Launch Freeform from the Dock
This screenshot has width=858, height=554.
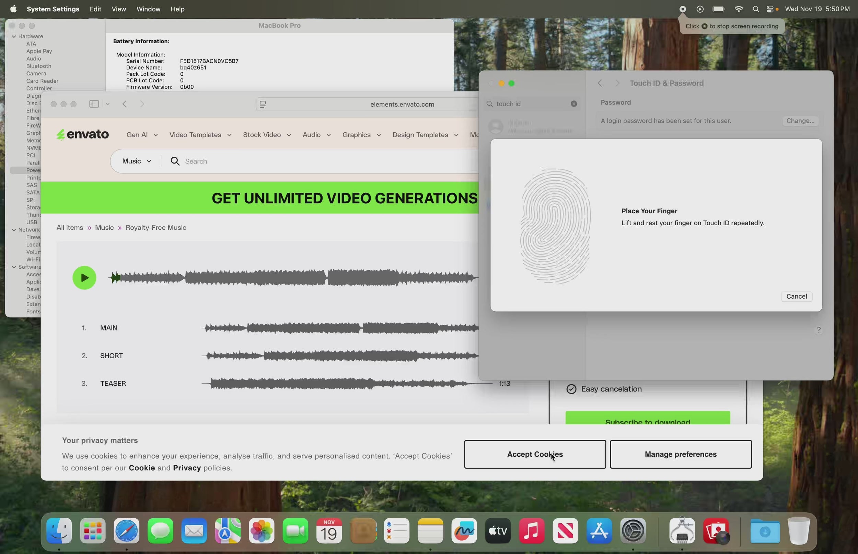click(464, 531)
